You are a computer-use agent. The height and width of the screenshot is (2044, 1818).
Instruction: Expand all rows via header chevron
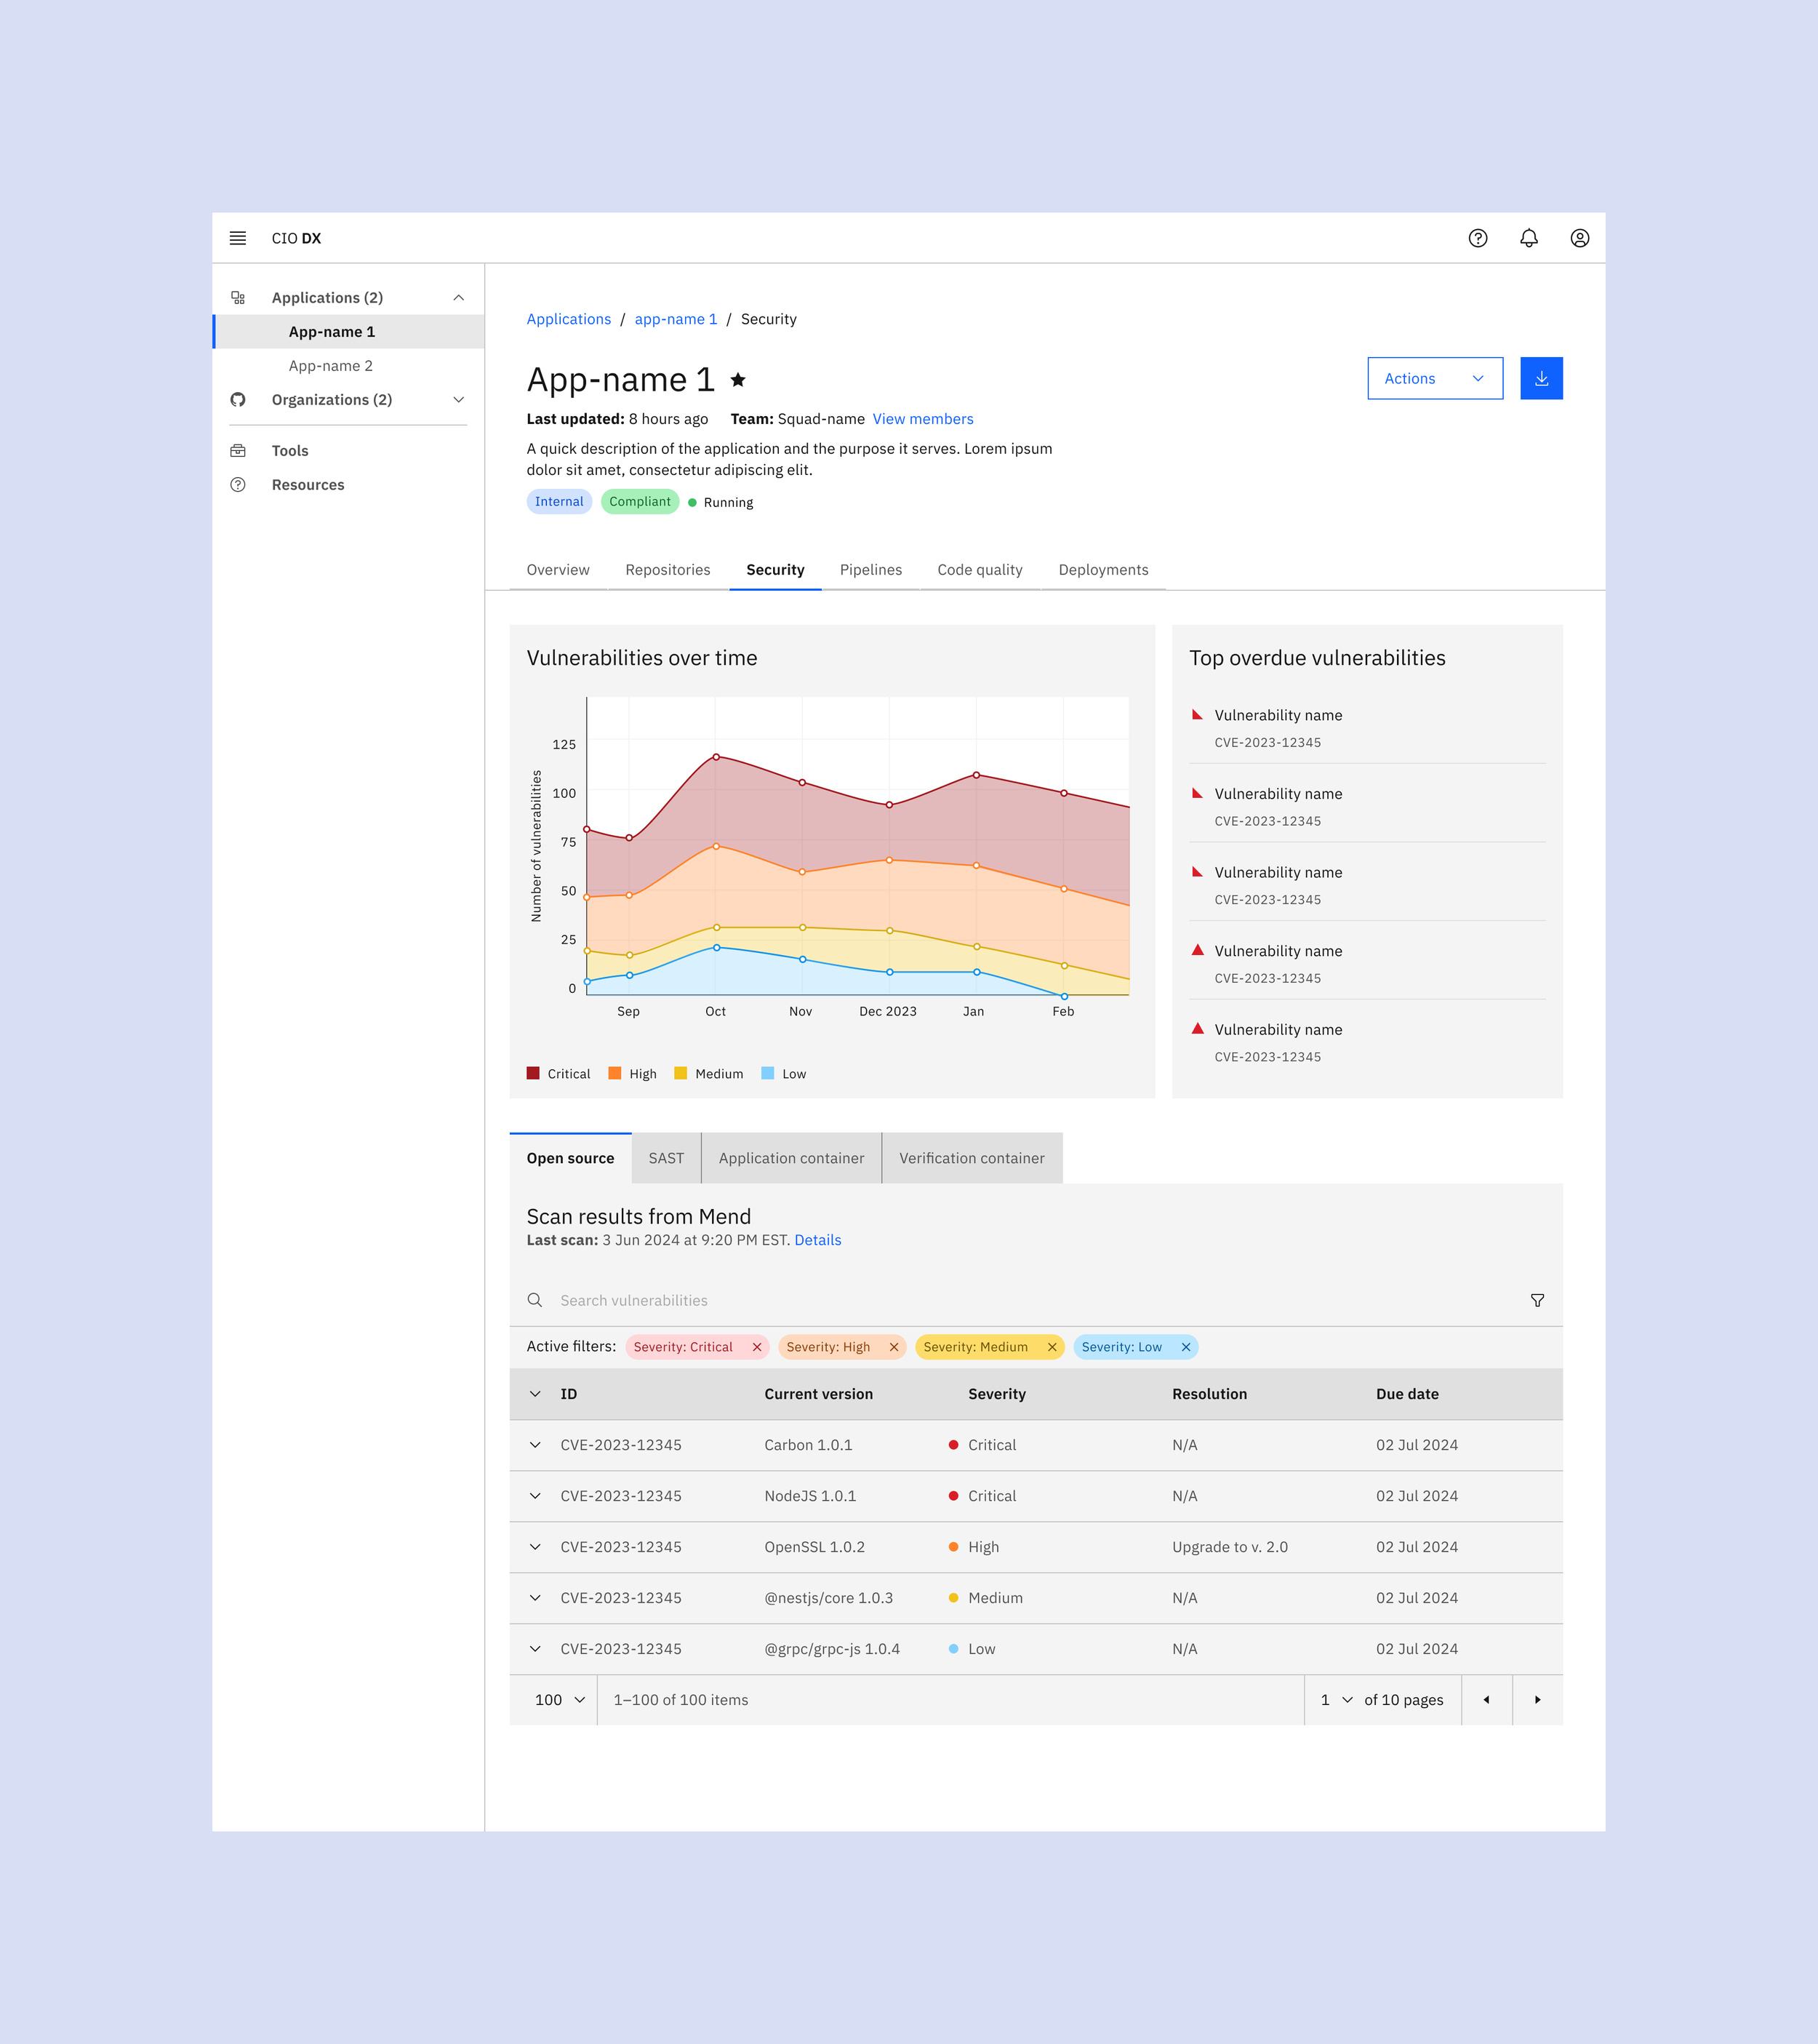[534, 1394]
